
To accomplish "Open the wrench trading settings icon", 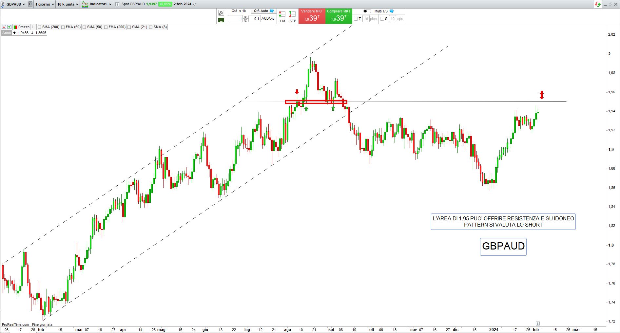I will (221, 13).
